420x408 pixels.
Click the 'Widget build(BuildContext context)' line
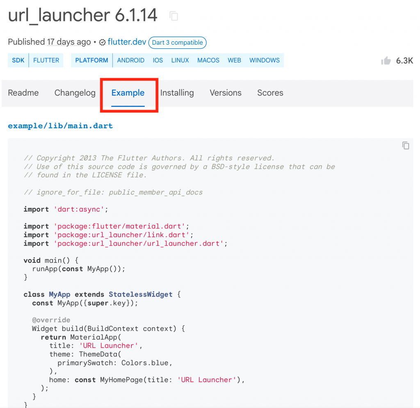108,329
